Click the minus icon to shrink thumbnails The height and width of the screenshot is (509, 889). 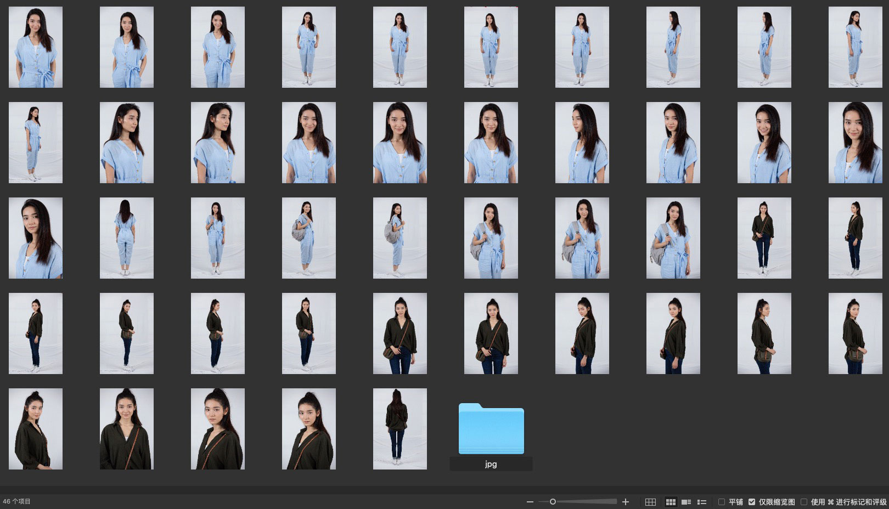530,502
